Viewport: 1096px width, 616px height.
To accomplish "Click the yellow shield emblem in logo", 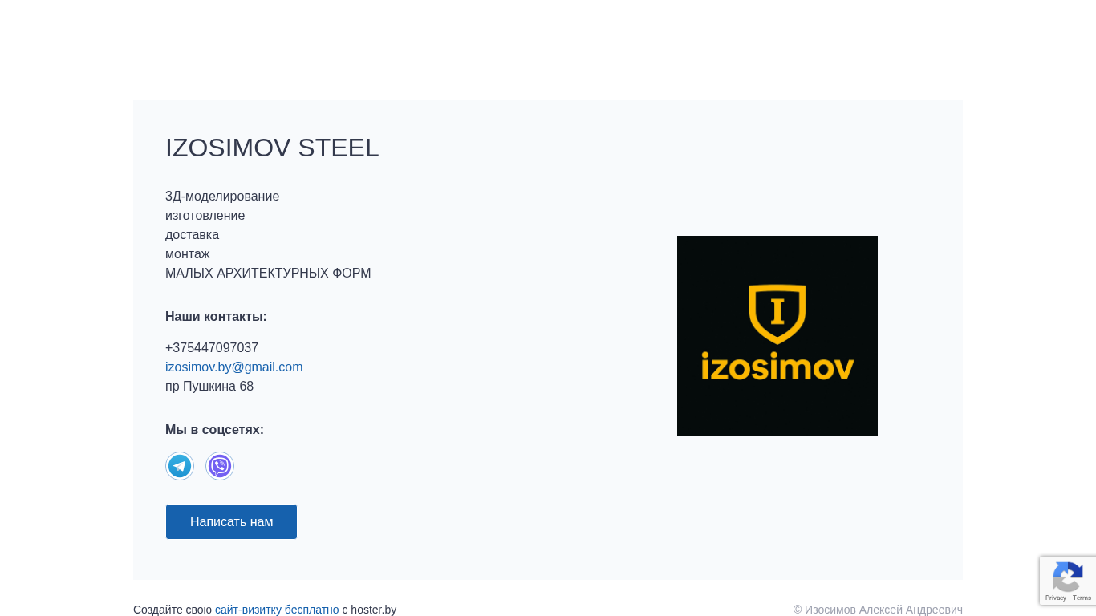I will point(777,314).
